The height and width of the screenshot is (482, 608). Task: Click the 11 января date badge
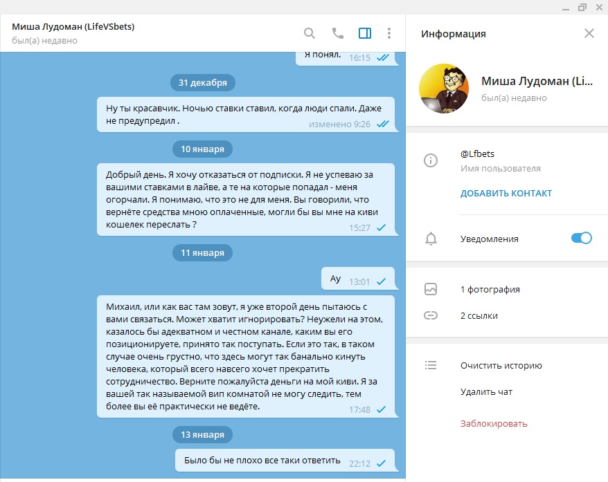click(x=202, y=253)
